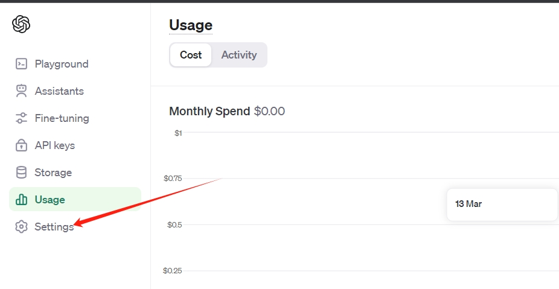Open Settings in the sidebar
Screen dimensions: 559x289
(x=54, y=227)
